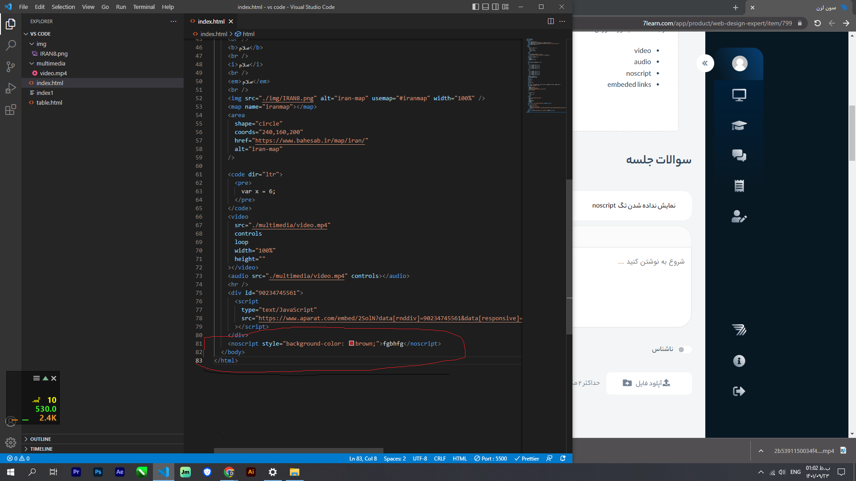Toggle Primary Side Bar layout icon
Image resolution: width=856 pixels, height=481 pixels.
click(476, 7)
